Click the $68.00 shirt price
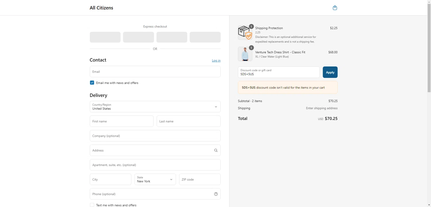Screen dimensions: 431x207 point(333,52)
